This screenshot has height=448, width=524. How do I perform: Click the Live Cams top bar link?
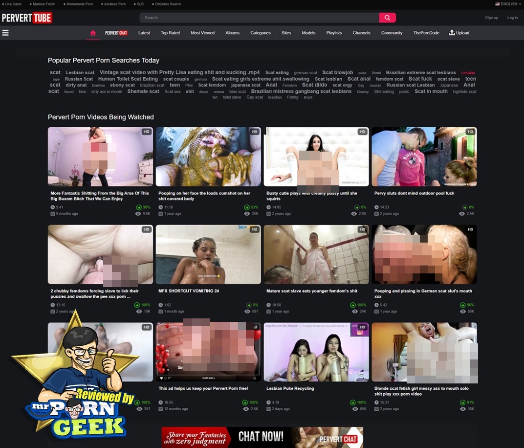(x=13, y=4)
